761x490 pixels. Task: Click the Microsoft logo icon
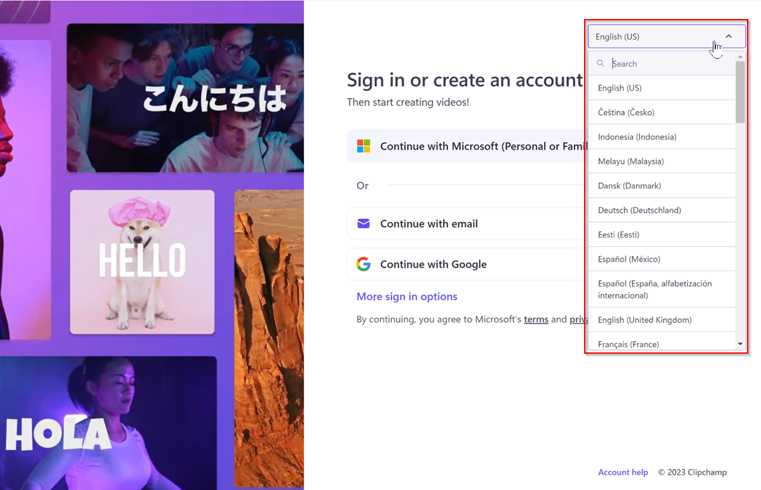point(363,146)
